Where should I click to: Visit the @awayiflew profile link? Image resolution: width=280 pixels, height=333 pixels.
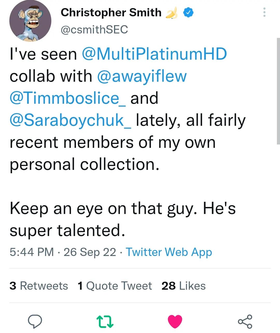click(x=142, y=76)
